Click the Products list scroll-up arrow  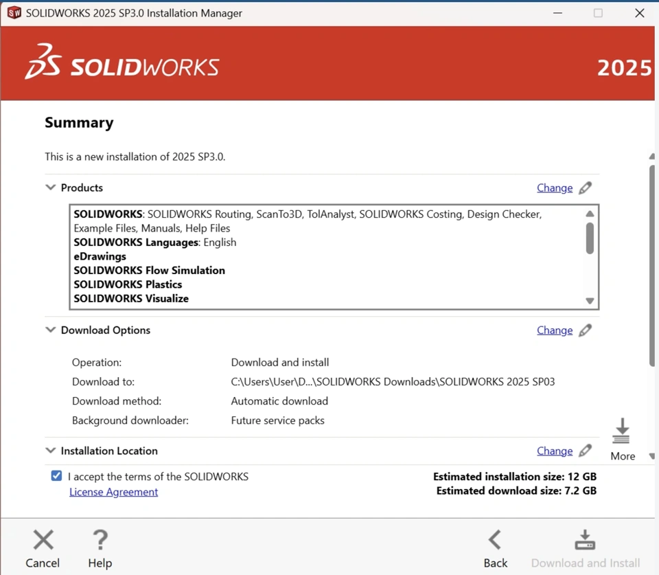pyautogui.click(x=590, y=214)
